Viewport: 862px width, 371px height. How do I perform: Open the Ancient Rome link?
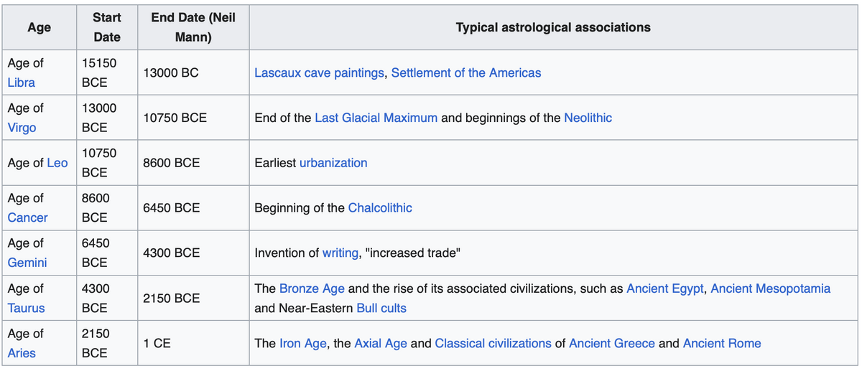click(722, 343)
